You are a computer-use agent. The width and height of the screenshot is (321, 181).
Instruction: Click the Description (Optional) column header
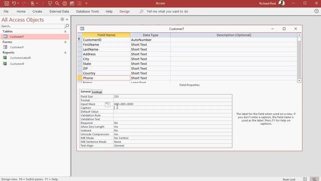pos(234,35)
